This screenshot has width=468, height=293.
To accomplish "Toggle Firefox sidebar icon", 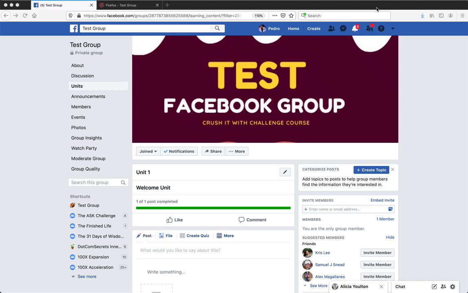I will (441, 15).
